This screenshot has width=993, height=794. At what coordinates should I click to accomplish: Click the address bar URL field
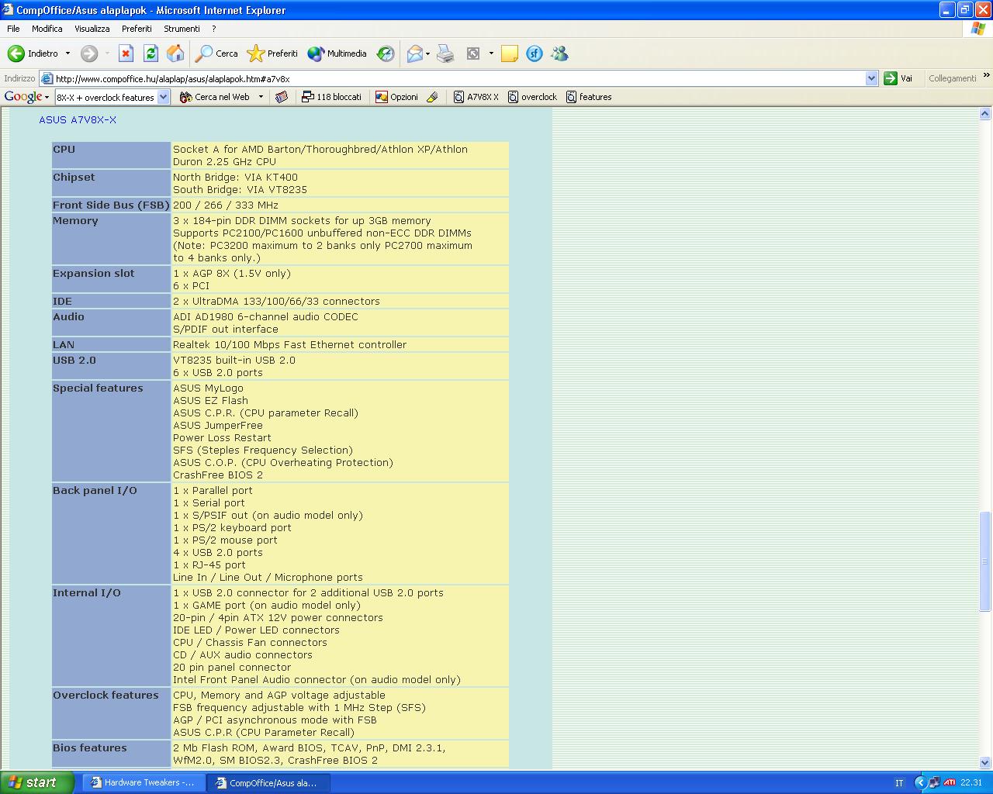(x=459, y=78)
